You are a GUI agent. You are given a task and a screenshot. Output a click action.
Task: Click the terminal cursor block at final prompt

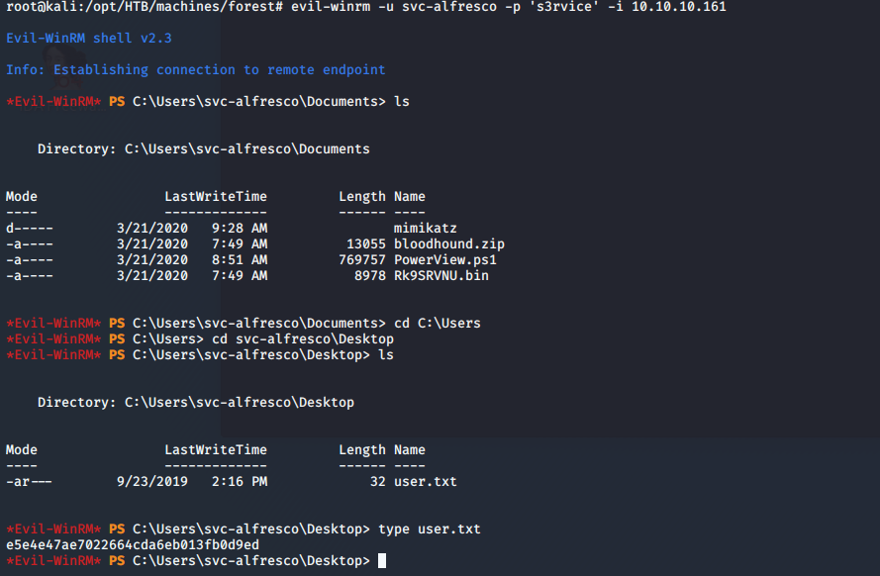coord(382,561)
